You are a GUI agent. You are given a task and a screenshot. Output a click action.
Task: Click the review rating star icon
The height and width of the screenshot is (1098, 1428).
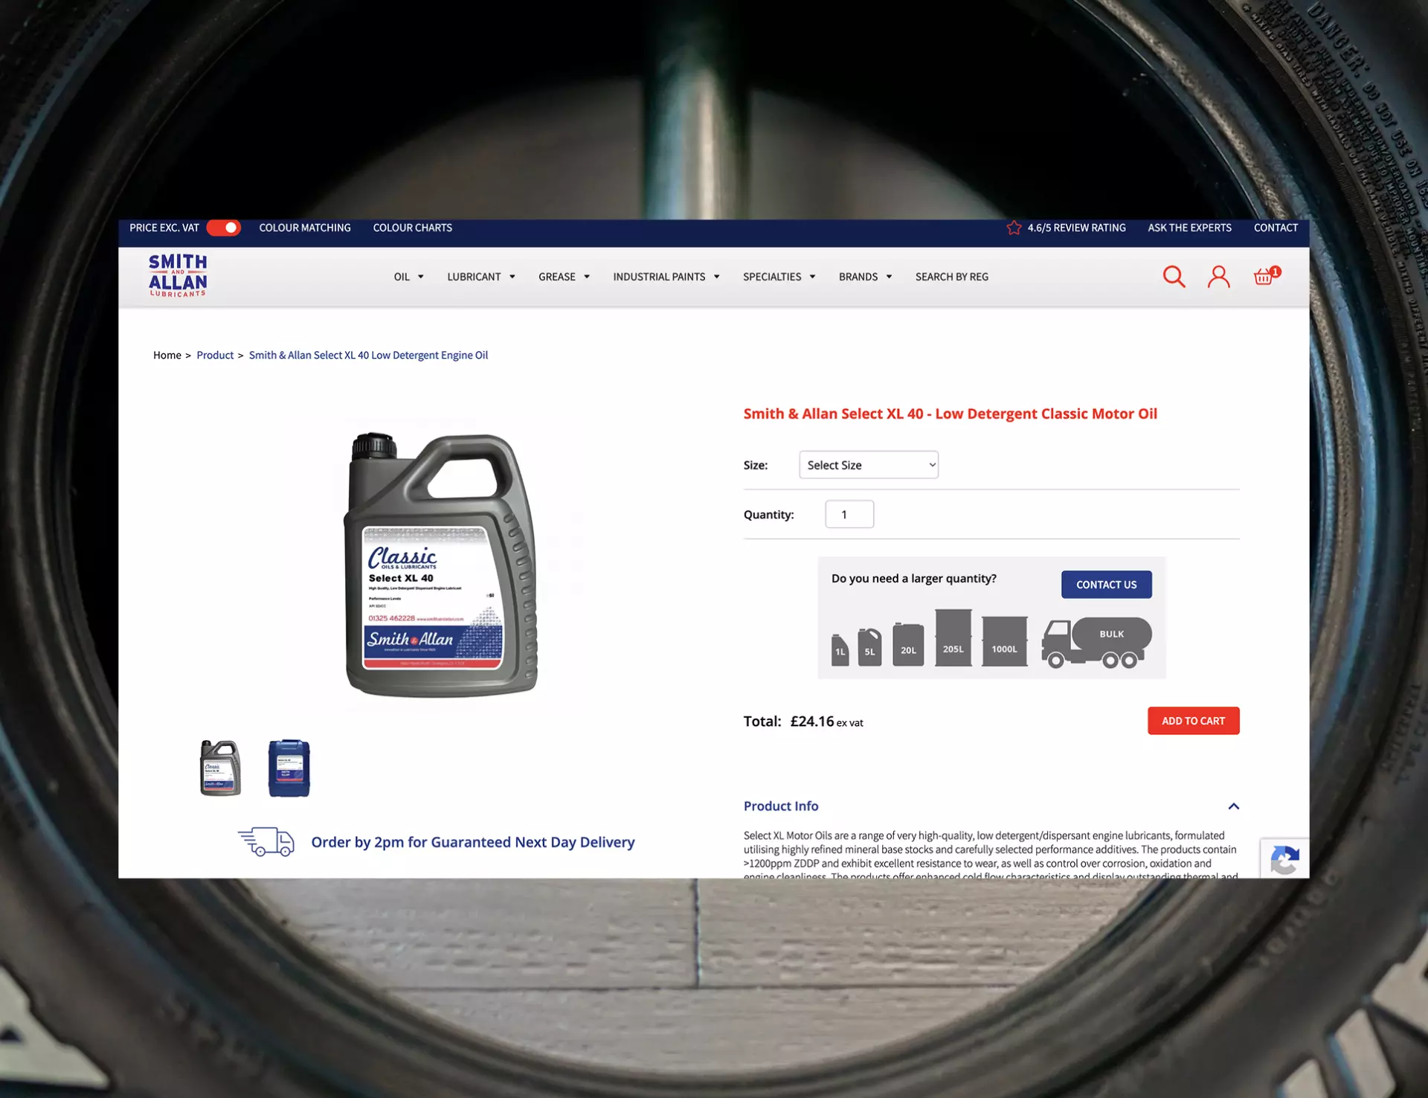(1014, 228)
